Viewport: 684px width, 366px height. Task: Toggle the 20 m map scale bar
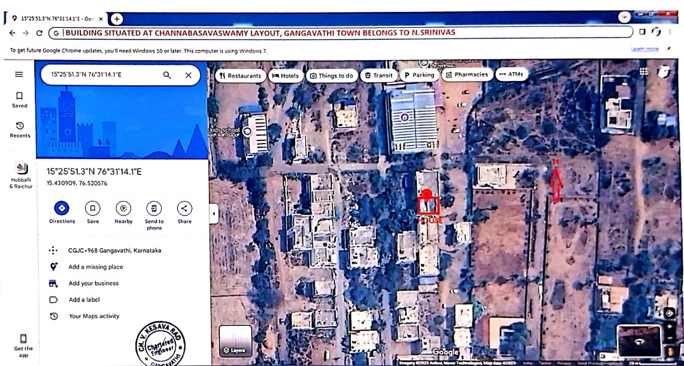click(653, 362)
